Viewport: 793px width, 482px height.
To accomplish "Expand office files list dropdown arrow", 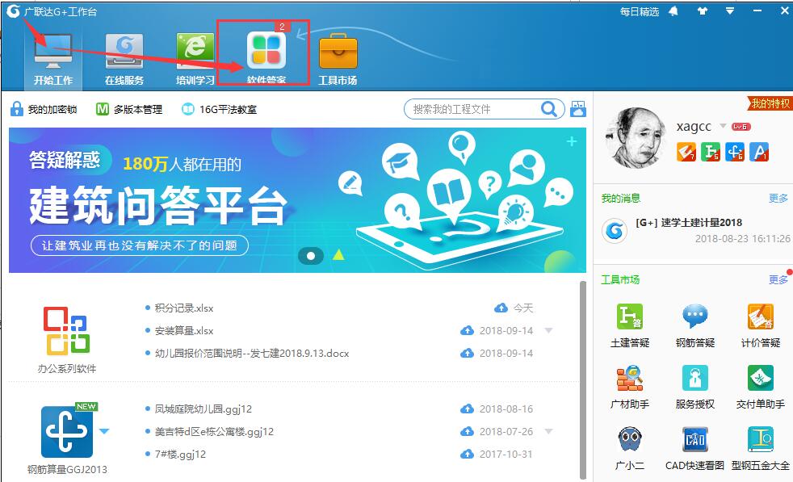I will coord(549,331).
